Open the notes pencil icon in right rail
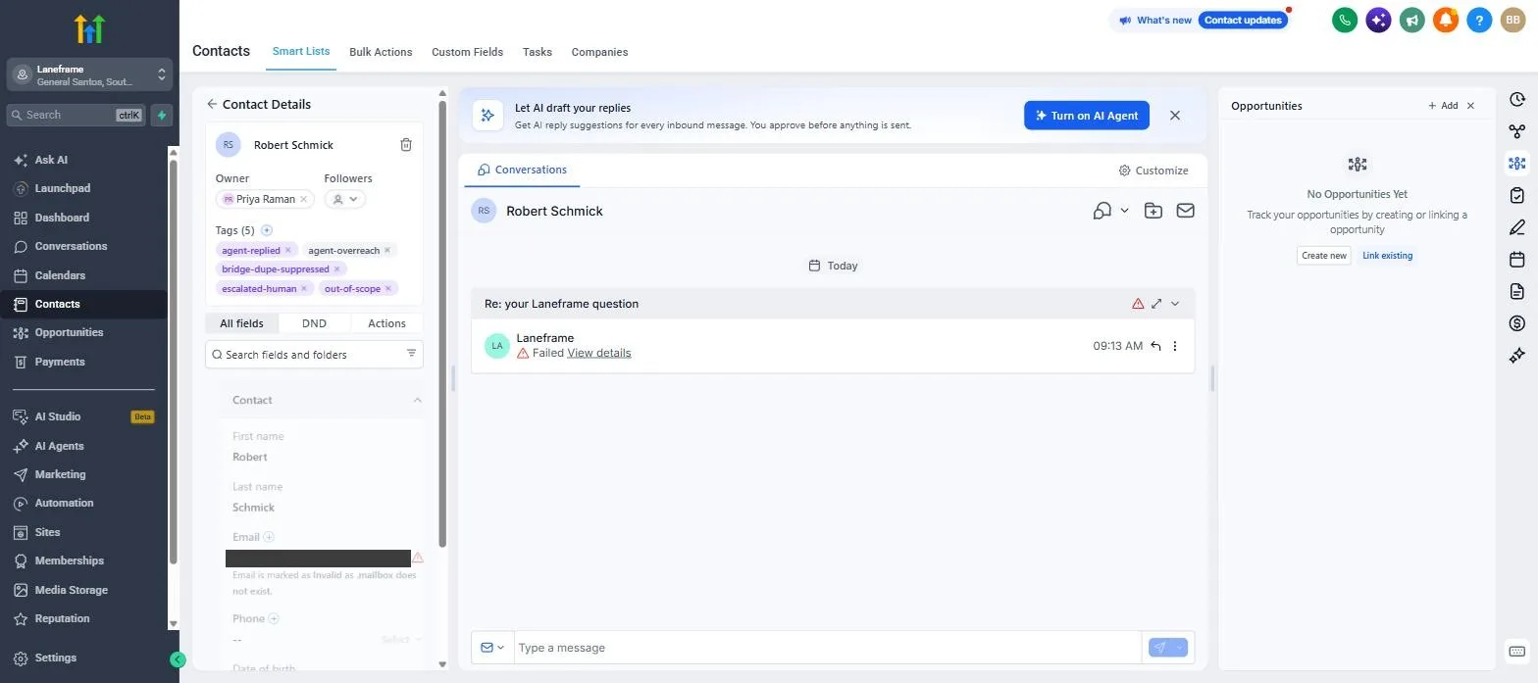The width and height of the screenshot is (1538, 683). coord(1517,227)
